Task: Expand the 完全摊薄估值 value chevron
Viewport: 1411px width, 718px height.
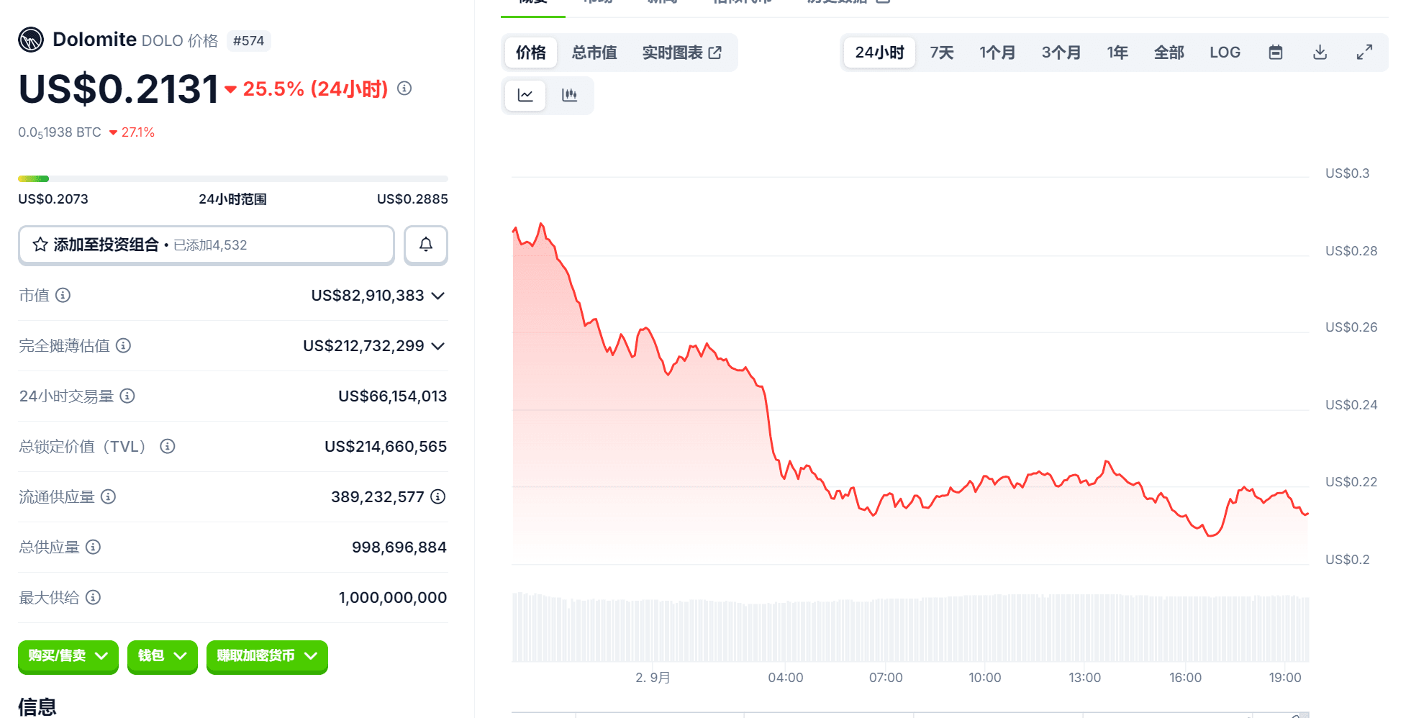Action: (x=437, y=346)
